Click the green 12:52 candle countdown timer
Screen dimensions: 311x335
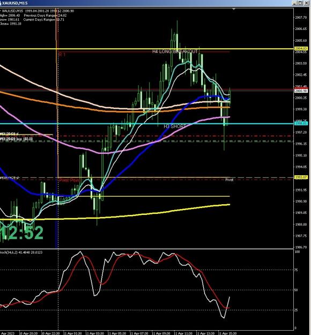point(21,233)
